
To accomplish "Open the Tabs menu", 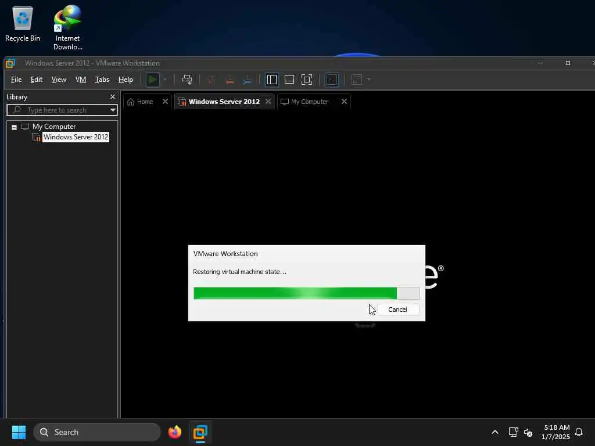I will click(102, 80).
